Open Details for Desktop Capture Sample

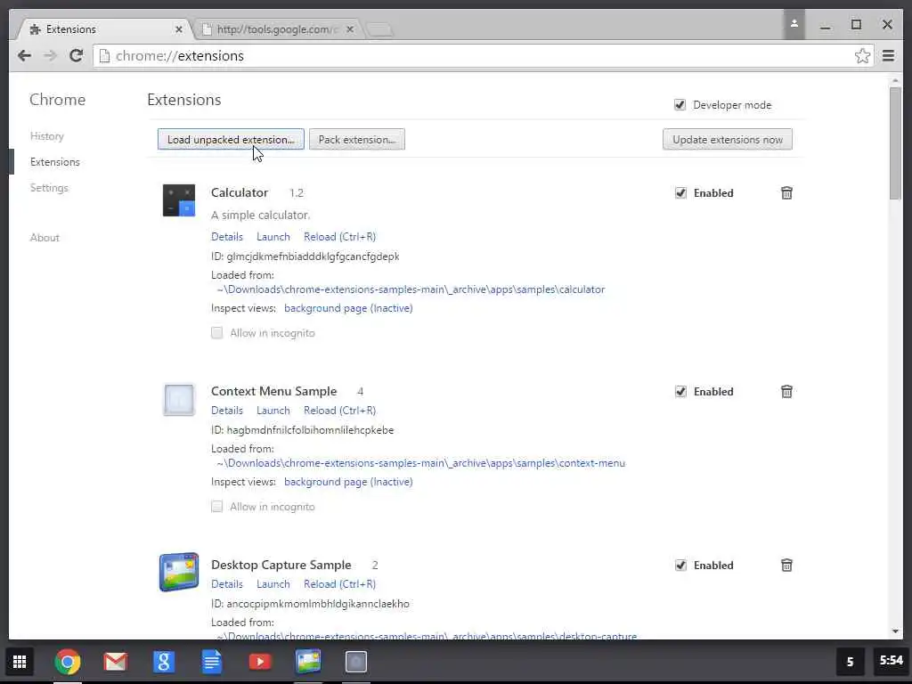[x=227, y=584]
